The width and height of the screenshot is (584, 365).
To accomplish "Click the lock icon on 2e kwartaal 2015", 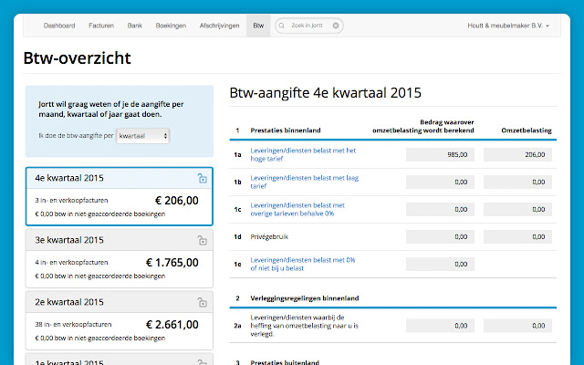I will coord(202,302).
